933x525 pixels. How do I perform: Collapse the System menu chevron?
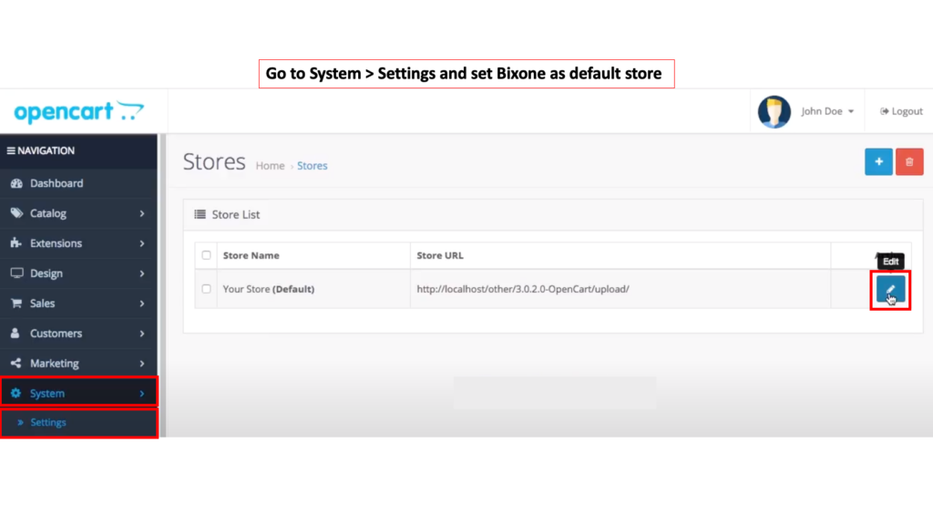142,393
